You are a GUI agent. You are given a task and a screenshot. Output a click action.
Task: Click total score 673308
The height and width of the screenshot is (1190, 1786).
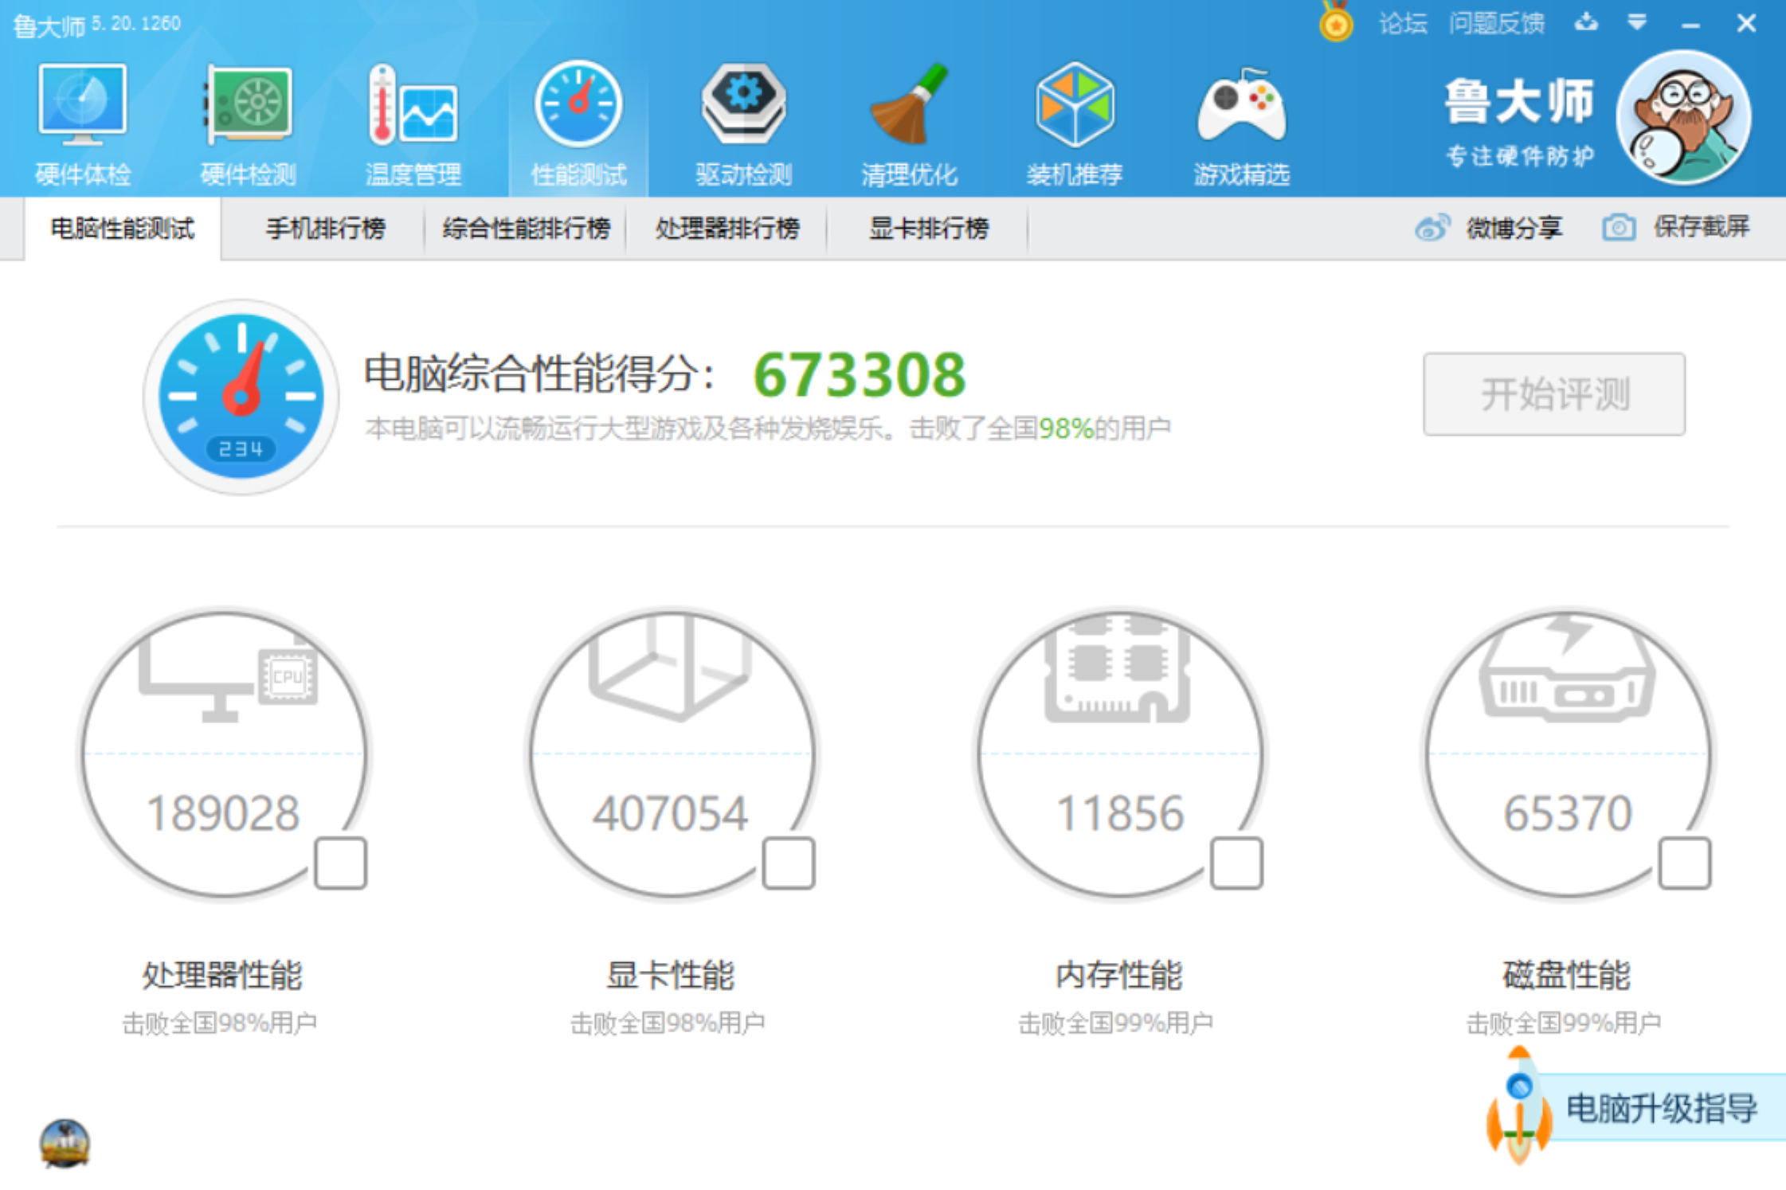(x=860, y=375)
